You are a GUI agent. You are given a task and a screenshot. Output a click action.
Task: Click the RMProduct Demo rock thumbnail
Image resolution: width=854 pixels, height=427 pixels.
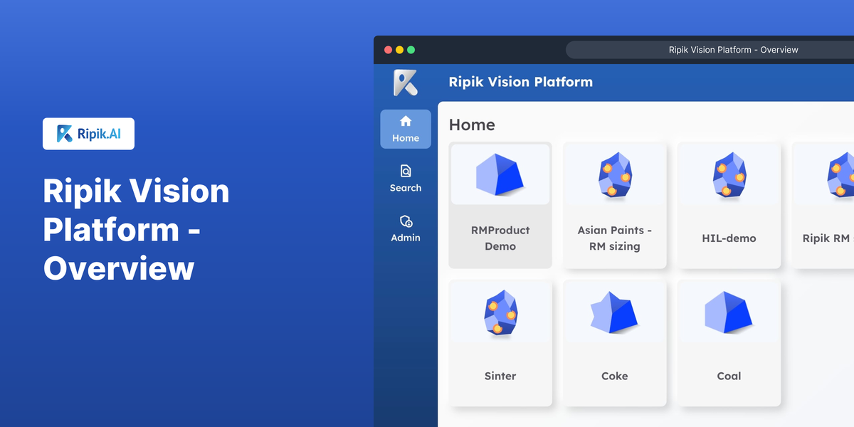[500, 174]
